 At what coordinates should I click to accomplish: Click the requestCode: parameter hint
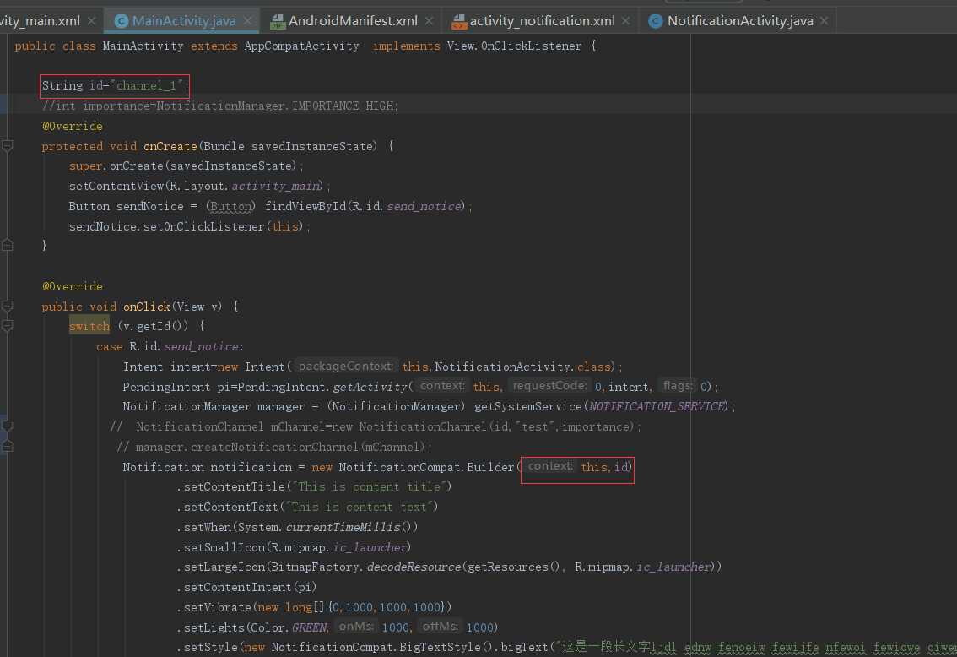point(549,386)
